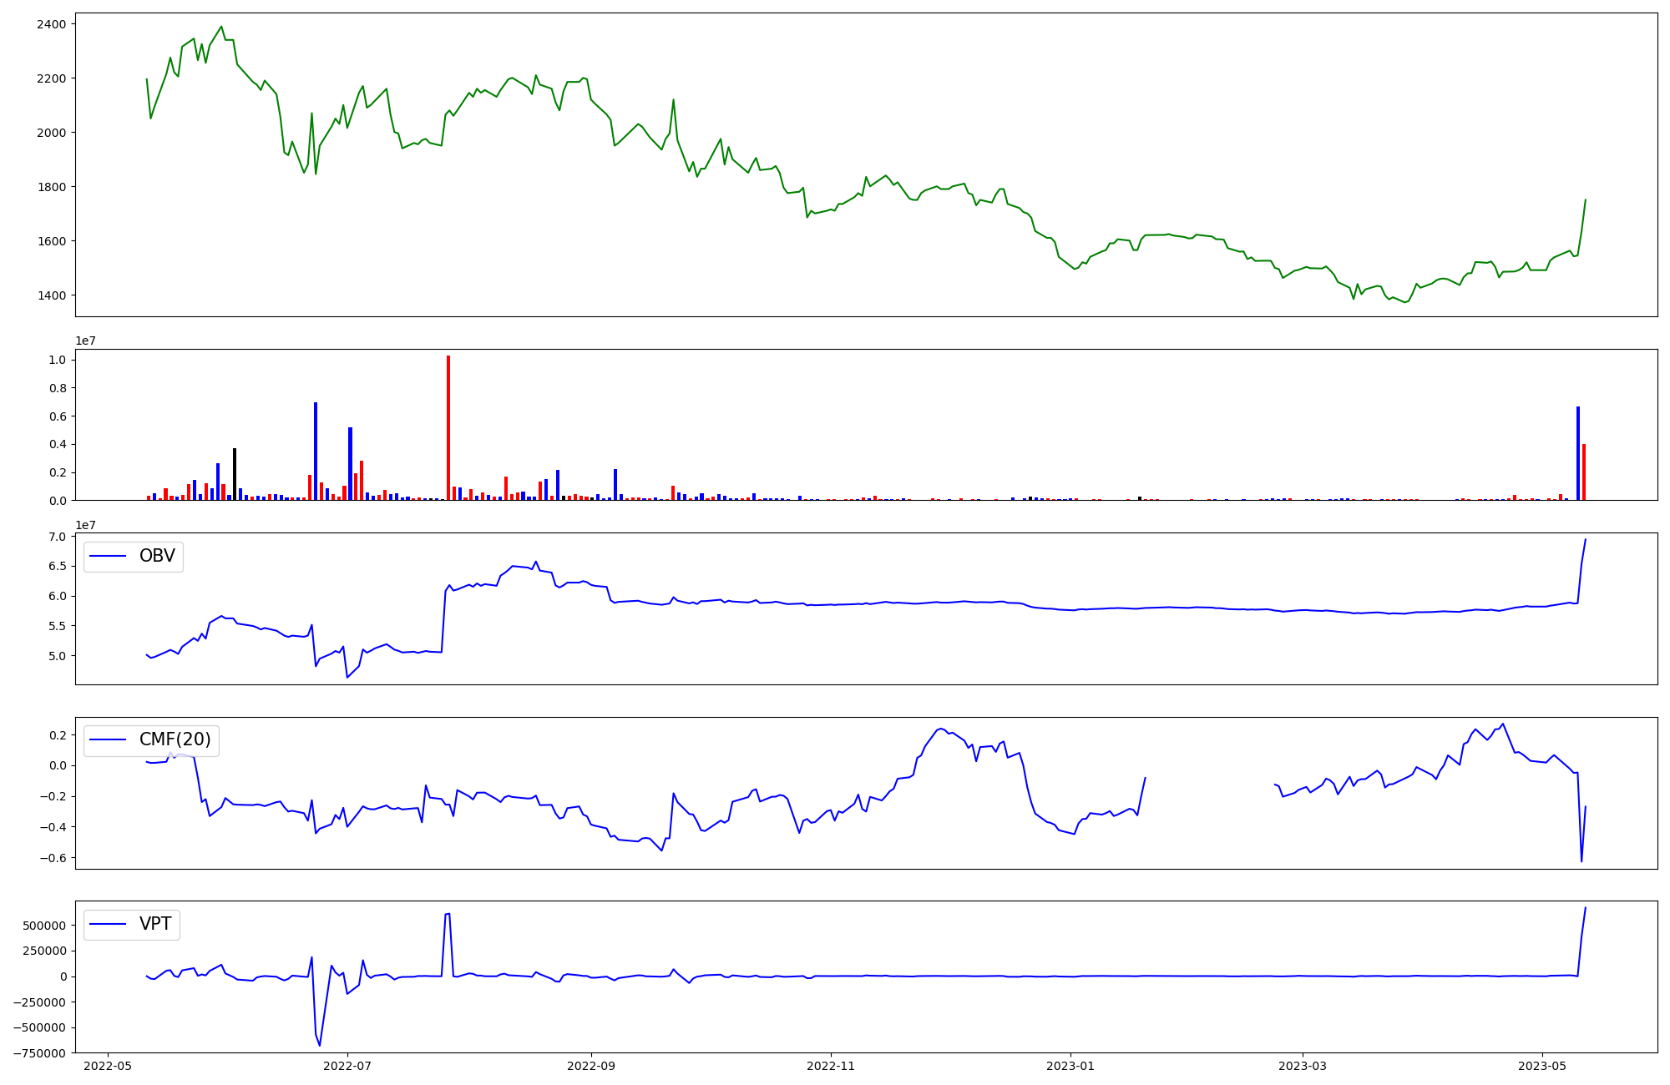The height and width of the screenshot is (1085, 1670).
Task: Click the 2022-09 x-axis date label
Action: 591,1066
